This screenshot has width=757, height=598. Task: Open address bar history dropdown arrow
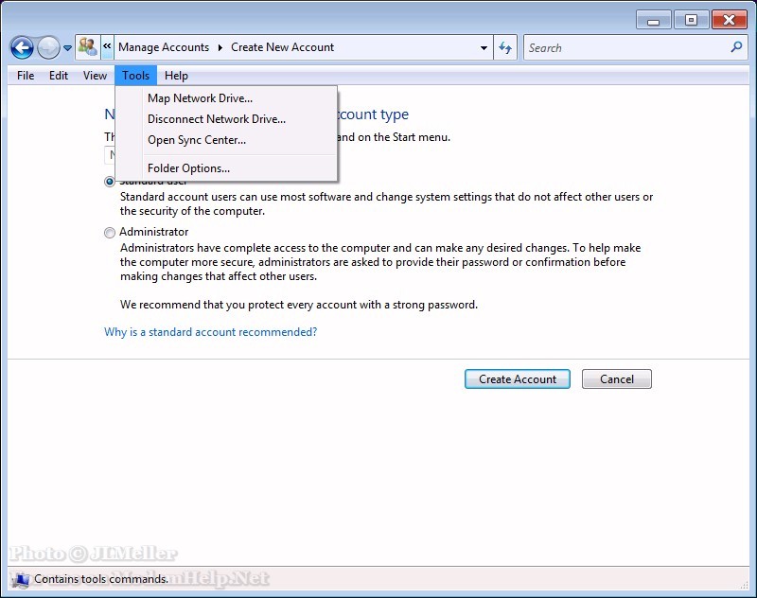484,47
